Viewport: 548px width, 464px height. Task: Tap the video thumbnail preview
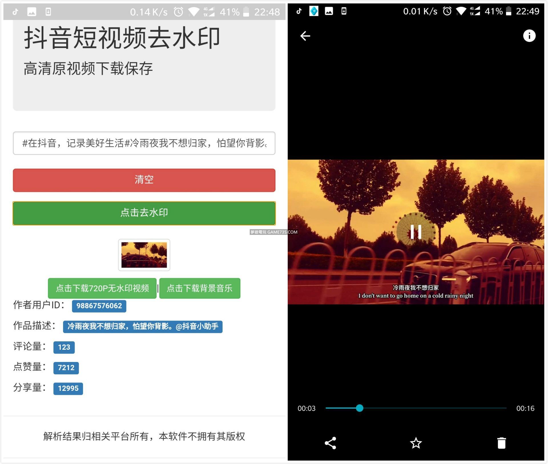[144, 255]
